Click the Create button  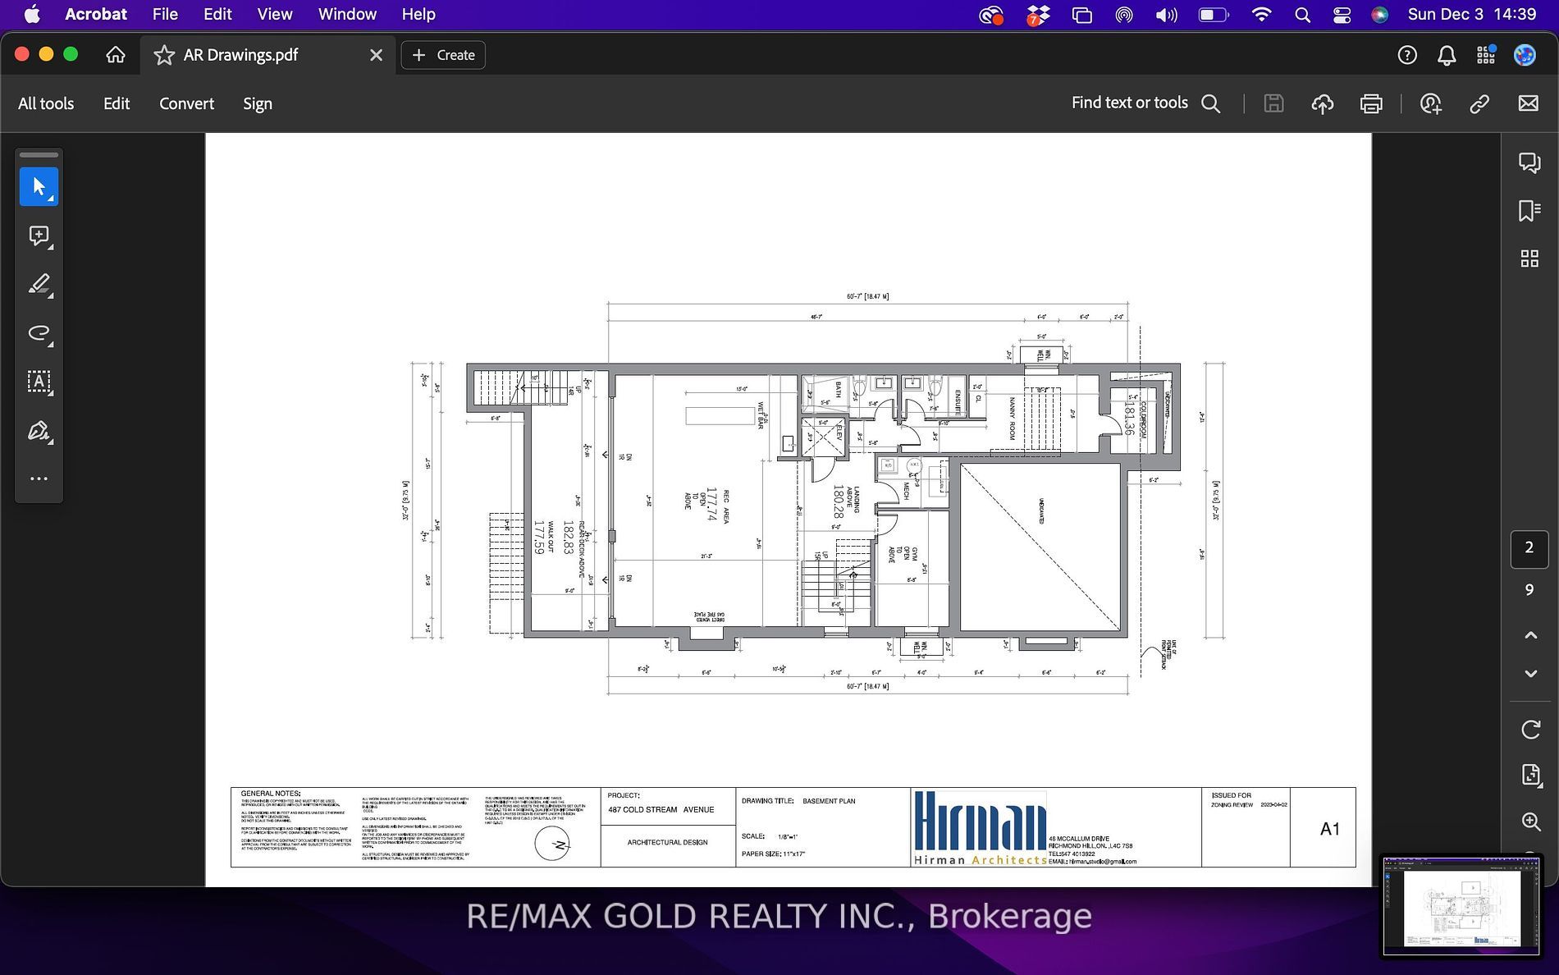point(443,55)
